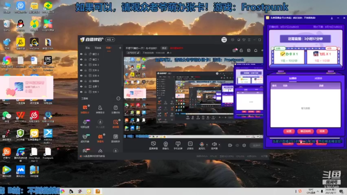Open the notification center in taskbar corner
The height and width of the screenshot is (195, 347).
(341, 192)
